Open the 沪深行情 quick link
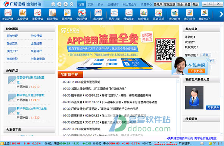Image resolution: width=224 pixels, height=146 pixels. coord(36,36)
